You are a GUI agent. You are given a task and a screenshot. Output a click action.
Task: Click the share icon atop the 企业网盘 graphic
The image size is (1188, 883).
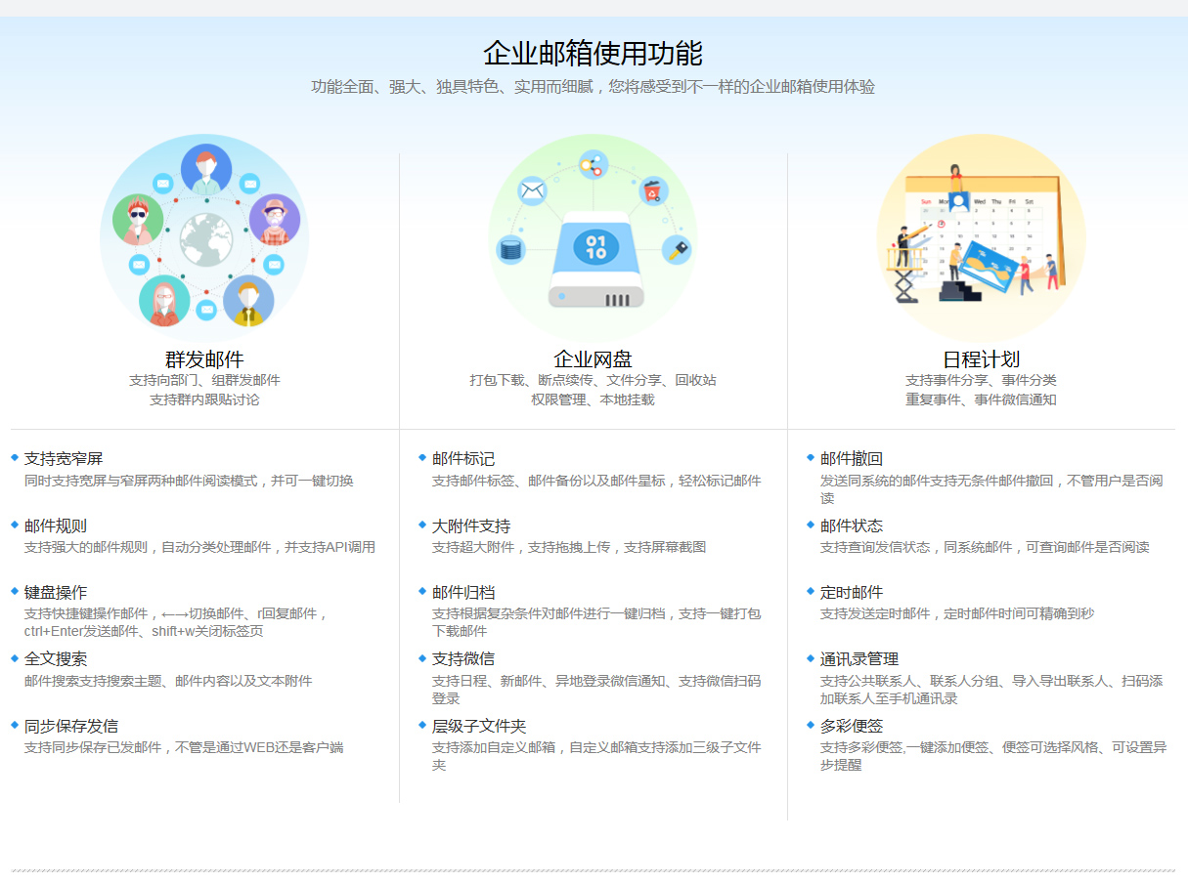tap(593, 164)
